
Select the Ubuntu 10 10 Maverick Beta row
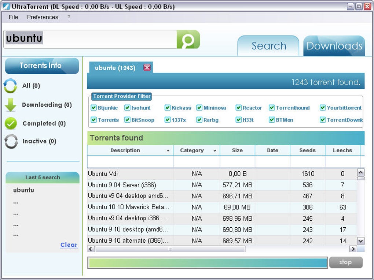[x=222, y=208]
